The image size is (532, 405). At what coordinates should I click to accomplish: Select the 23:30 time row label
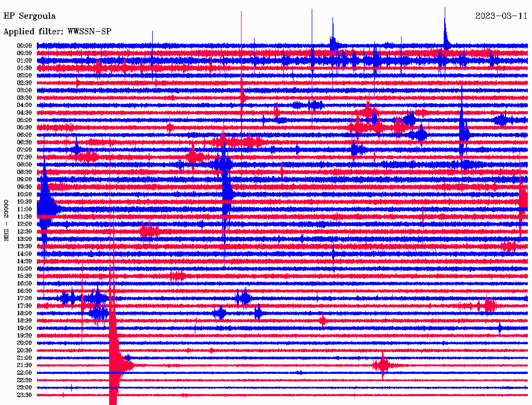24,395
